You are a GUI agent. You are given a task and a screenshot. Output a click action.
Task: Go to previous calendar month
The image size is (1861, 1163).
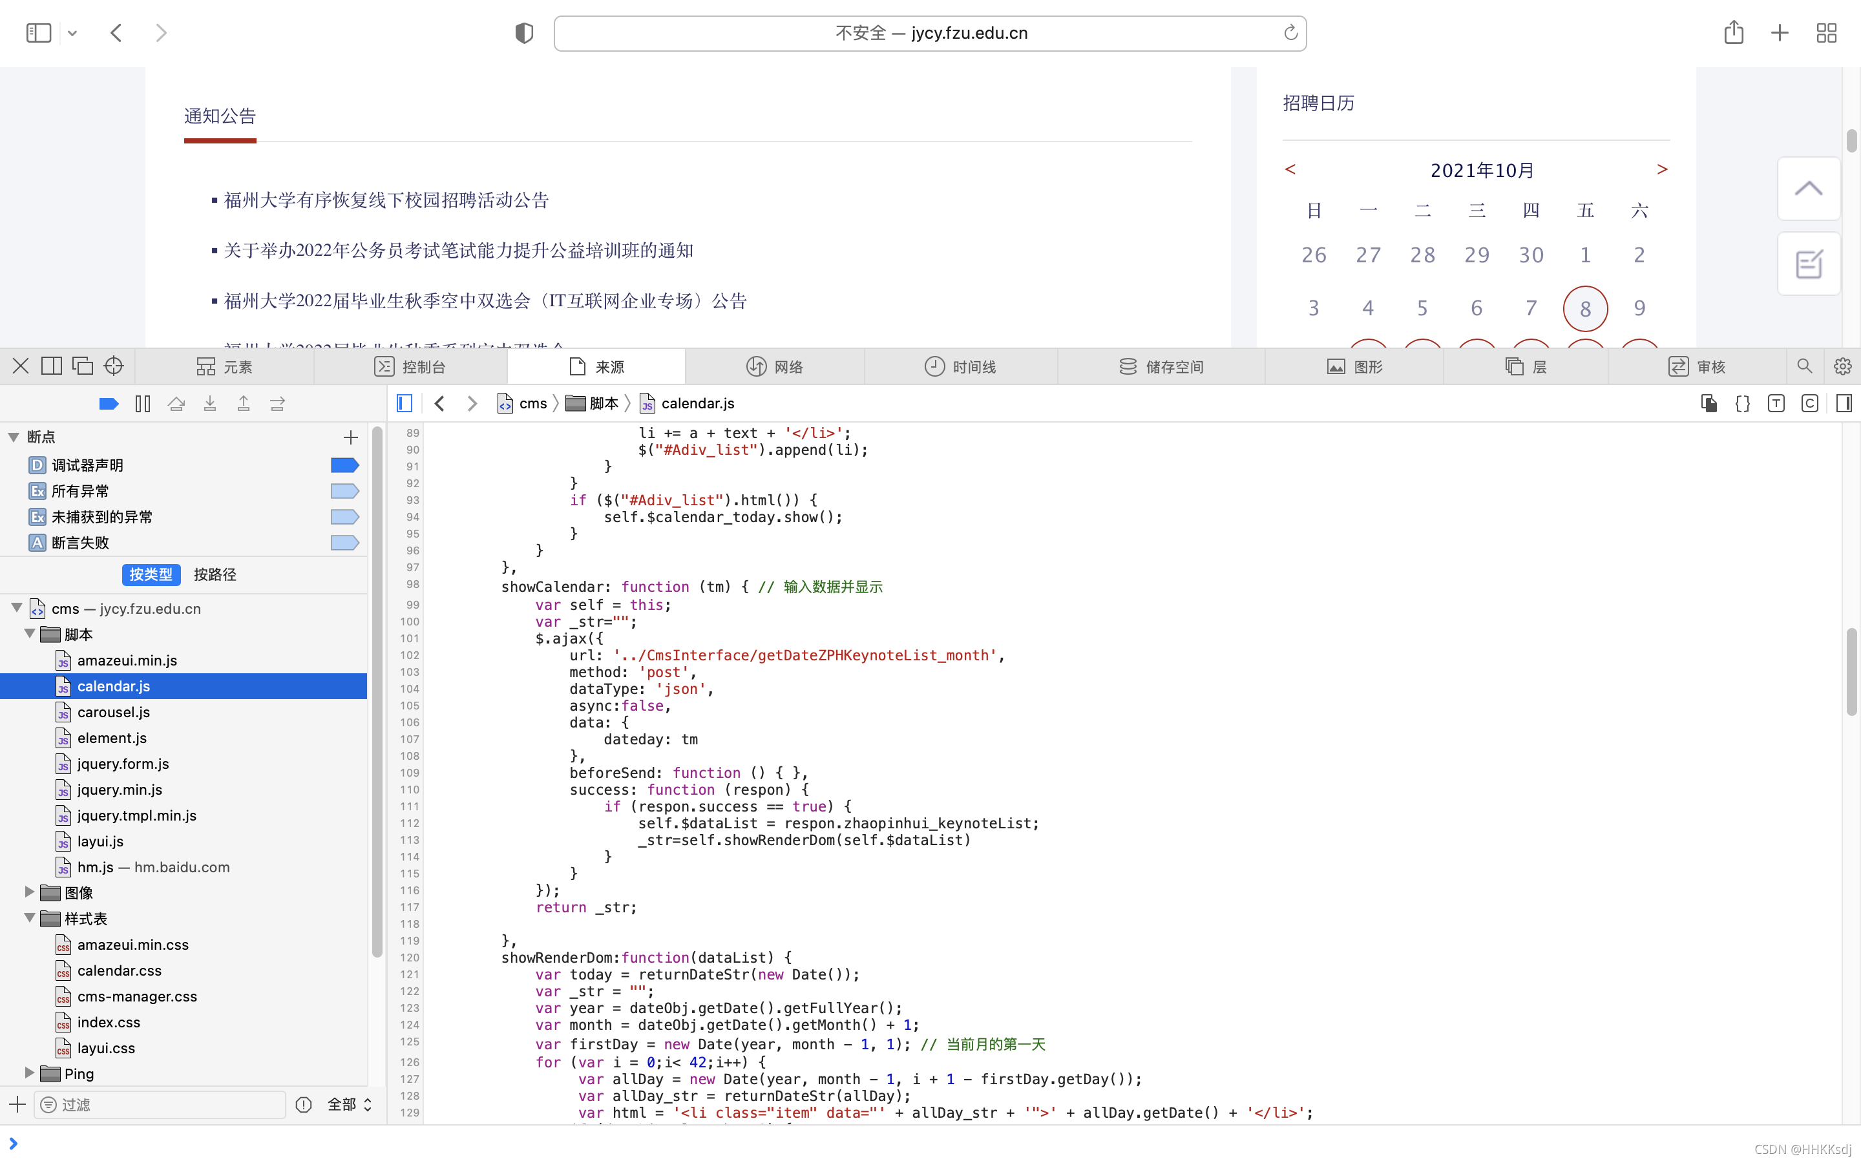[1290, 169]
